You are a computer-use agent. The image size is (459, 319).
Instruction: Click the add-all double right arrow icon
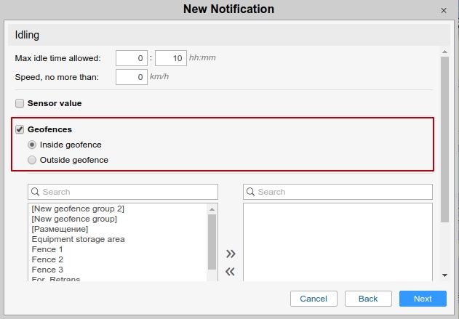(231, 254)
